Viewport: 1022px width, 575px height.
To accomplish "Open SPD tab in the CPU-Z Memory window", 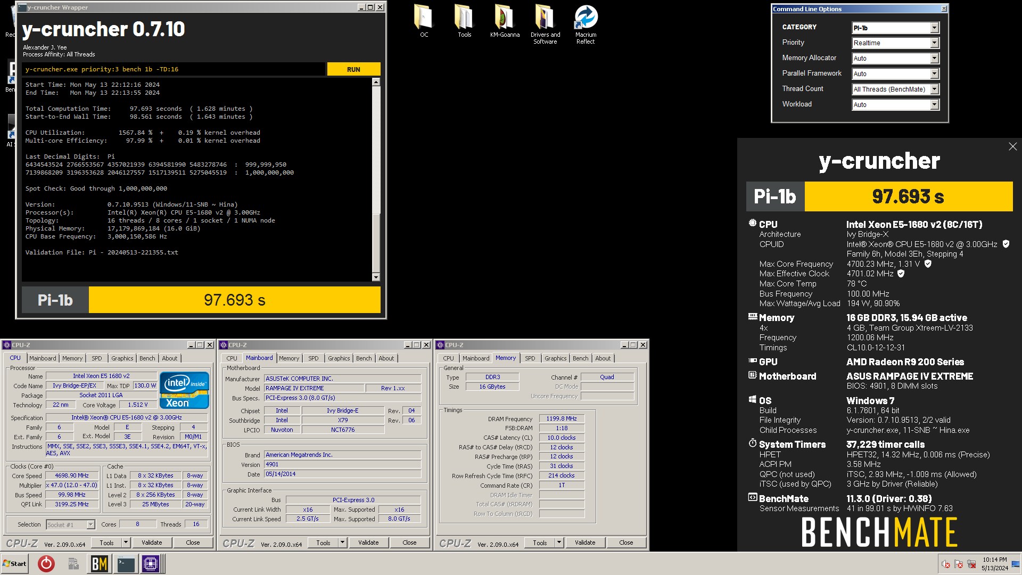I will tap(530, 358).
